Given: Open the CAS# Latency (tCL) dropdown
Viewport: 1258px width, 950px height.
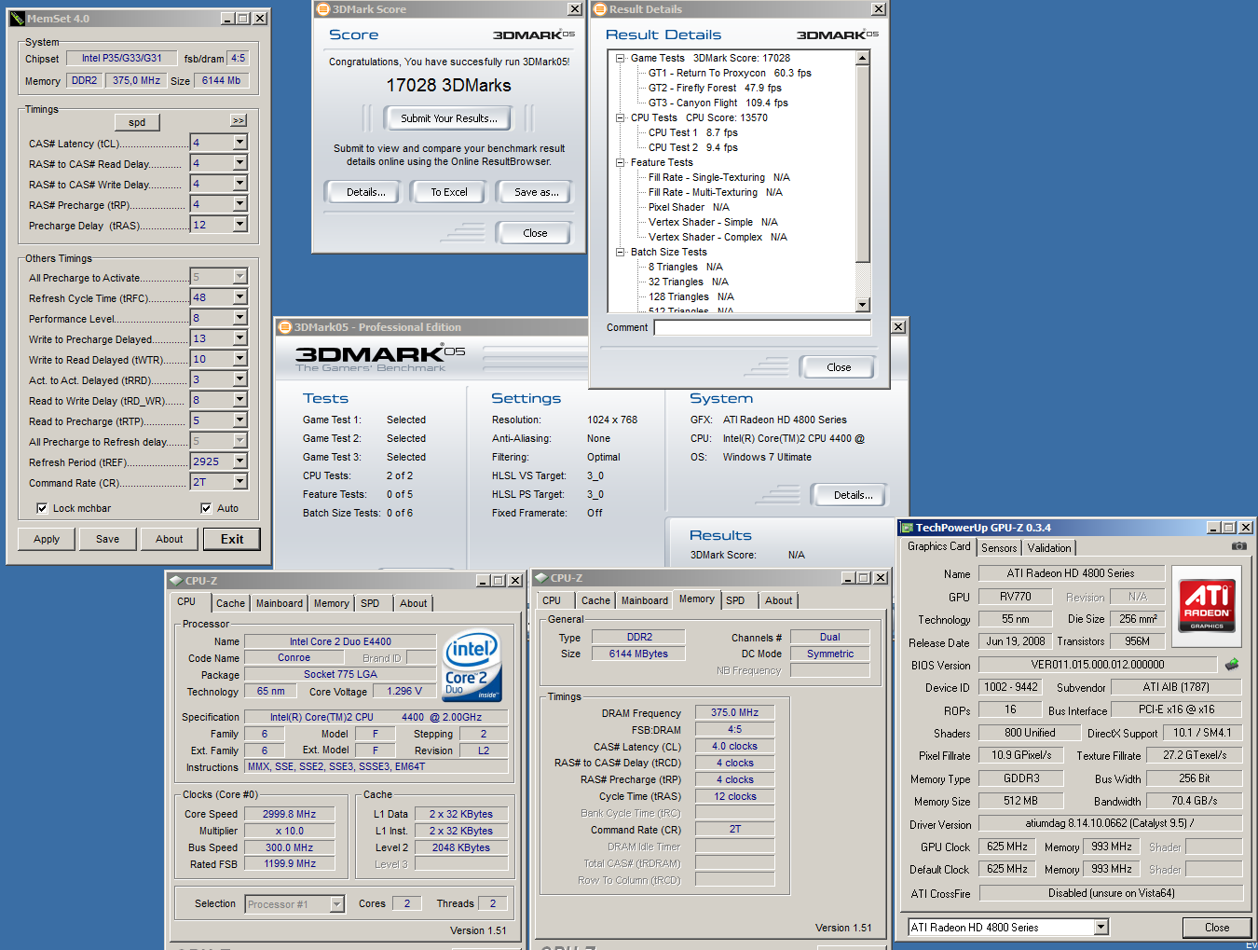Looking at the screenshot, I should [240, 143].
